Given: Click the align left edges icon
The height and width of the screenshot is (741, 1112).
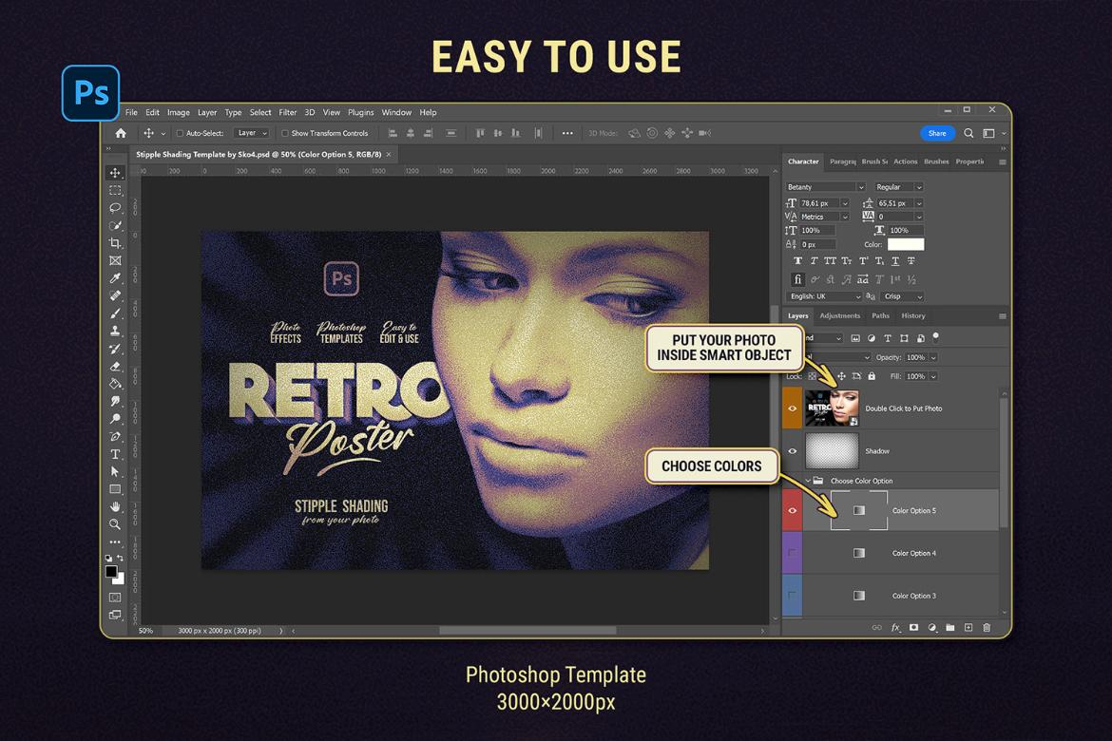Looking at the screenshot, I should click(393, 133).
